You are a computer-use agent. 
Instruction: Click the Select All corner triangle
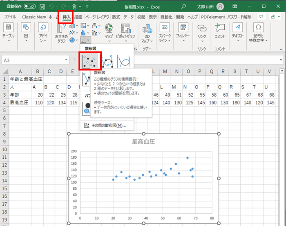pos(5,71)
